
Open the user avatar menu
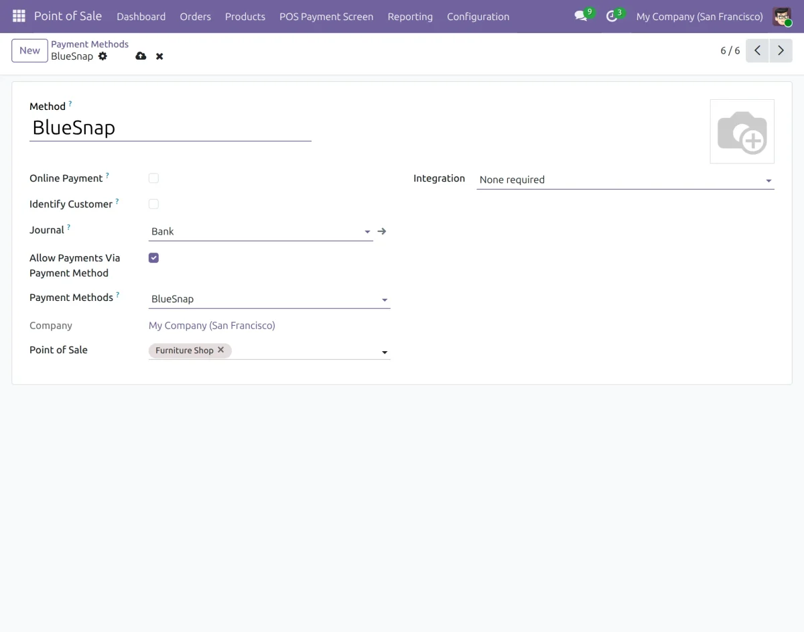click(782, 16)
